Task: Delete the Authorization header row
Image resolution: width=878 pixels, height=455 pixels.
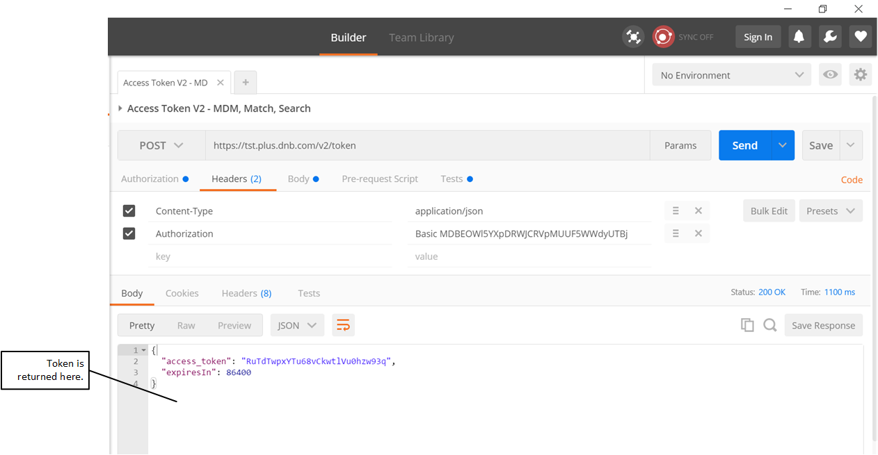Action: [699, 234]
